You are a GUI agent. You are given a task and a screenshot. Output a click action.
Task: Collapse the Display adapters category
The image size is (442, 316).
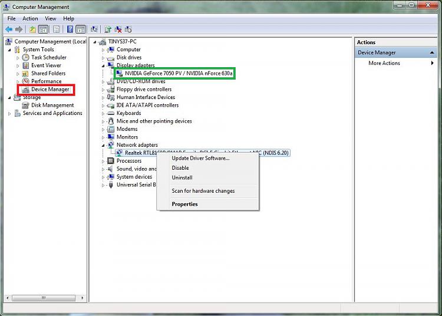(x=103, y=65)
